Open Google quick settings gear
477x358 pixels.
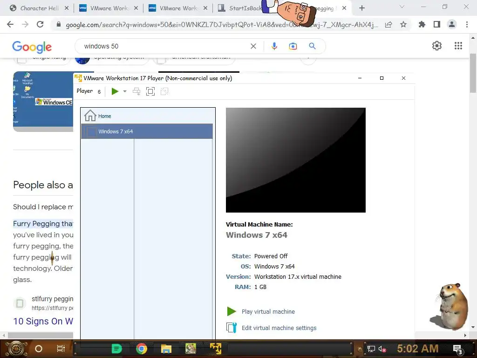[x=437, y=46]
